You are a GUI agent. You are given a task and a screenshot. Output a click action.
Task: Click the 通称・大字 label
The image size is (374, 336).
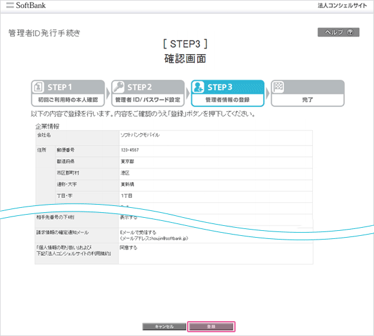click(x=67, y=184)
